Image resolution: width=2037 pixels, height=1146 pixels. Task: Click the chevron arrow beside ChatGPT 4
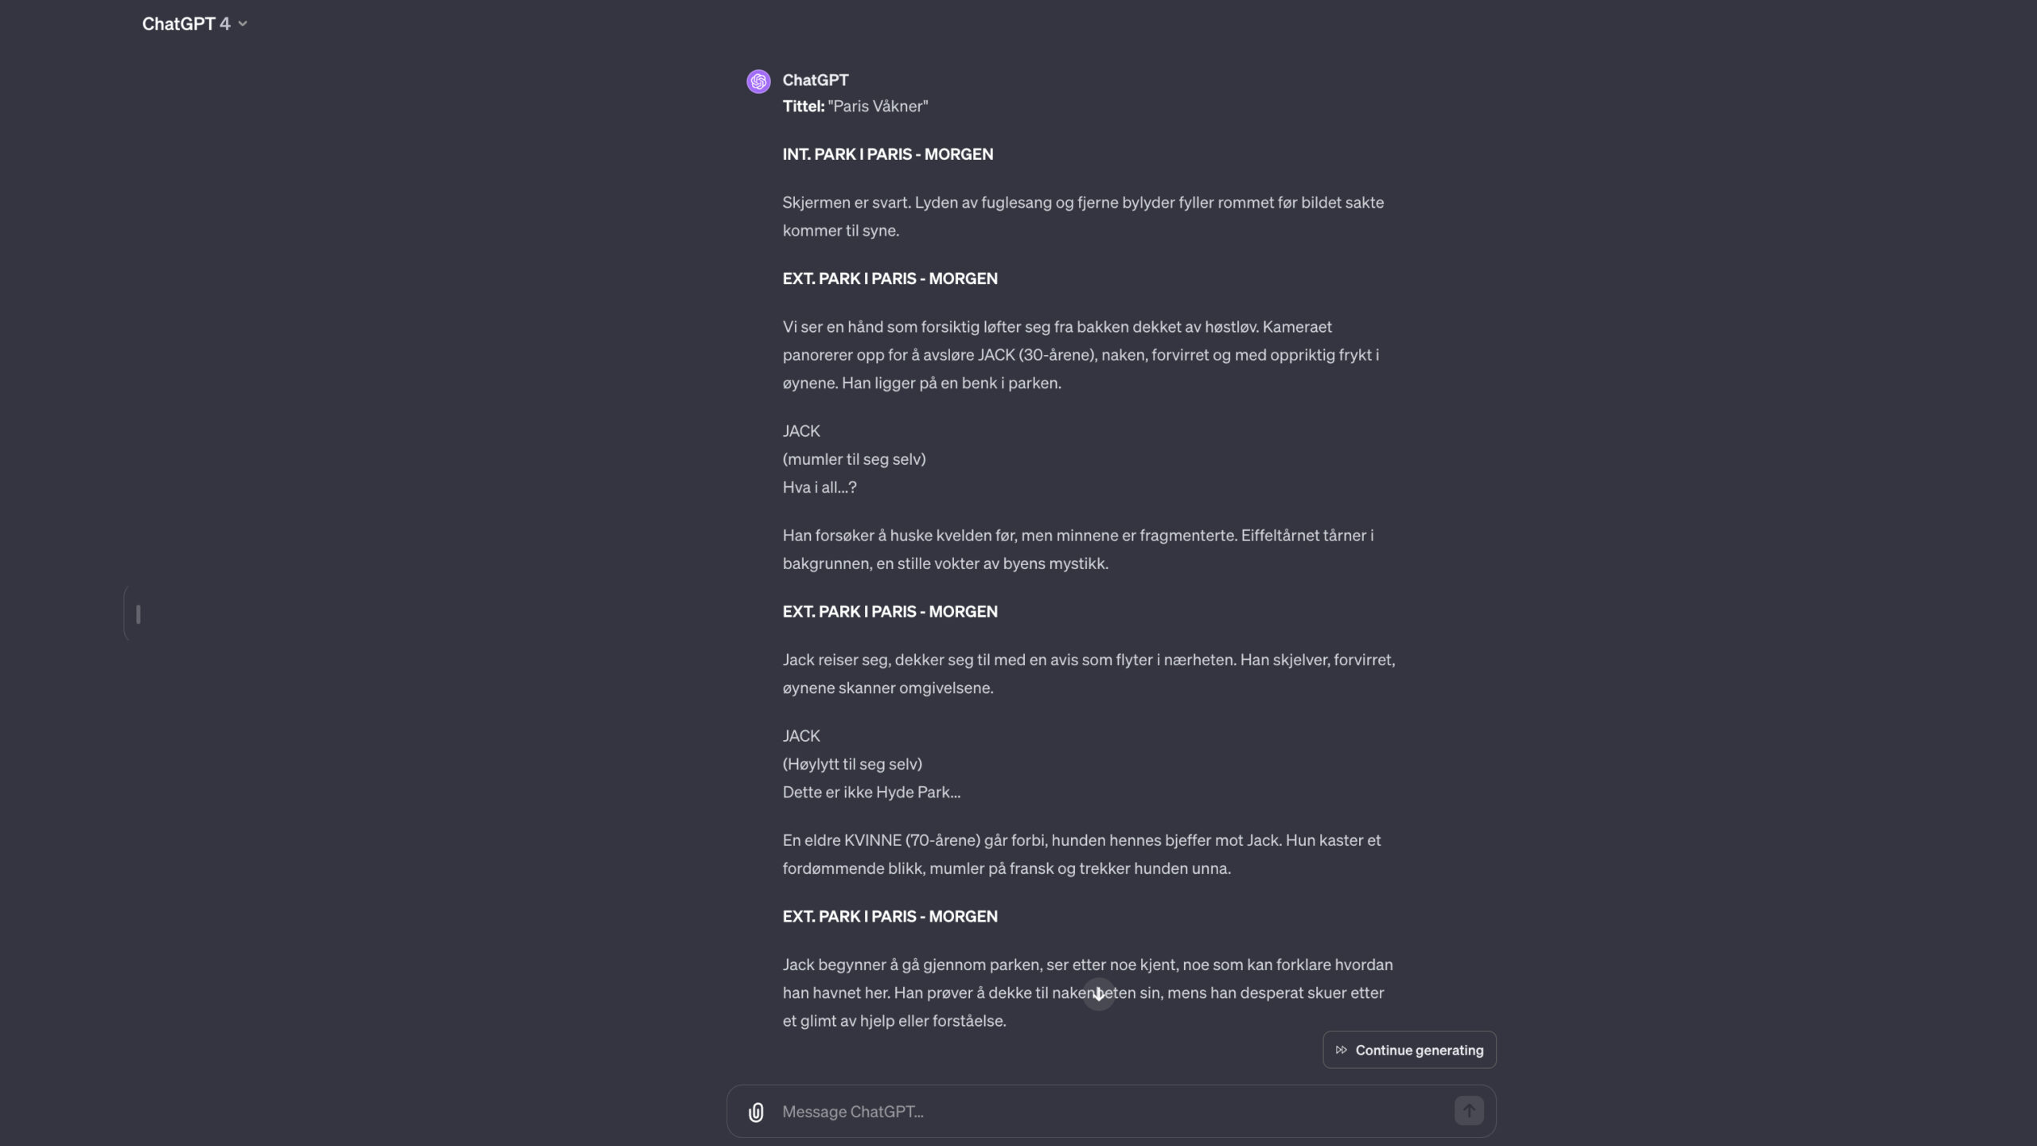click(x=243, y=24)
